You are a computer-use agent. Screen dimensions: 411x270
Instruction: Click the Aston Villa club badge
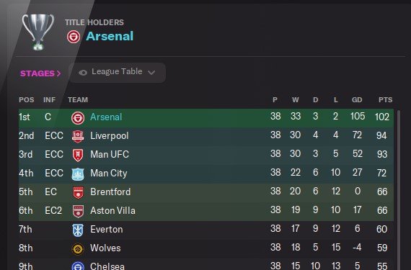[78, 212]
